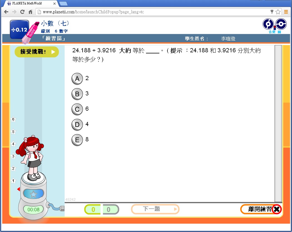Screen dimensions: 292x232
Task: Open a new browser tab
Action: (63, 4)
